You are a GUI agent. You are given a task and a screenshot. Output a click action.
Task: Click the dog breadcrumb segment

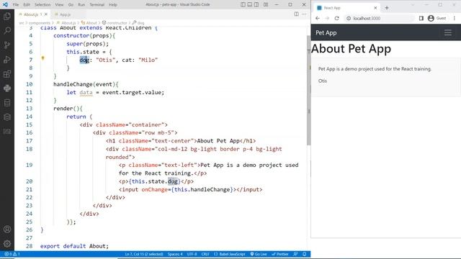138,22
